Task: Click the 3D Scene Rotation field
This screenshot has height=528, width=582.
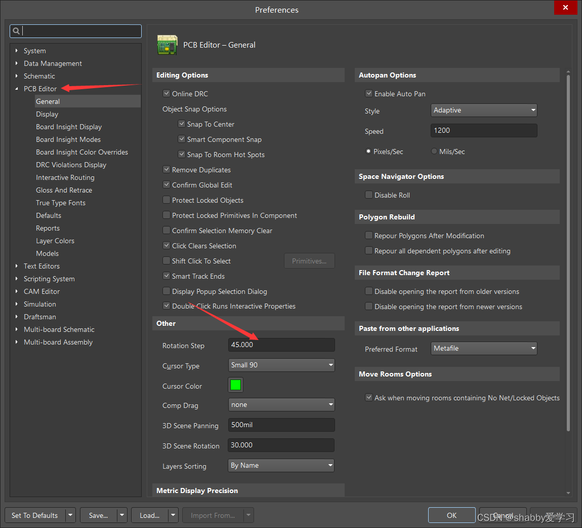Action: coord(281,445)
